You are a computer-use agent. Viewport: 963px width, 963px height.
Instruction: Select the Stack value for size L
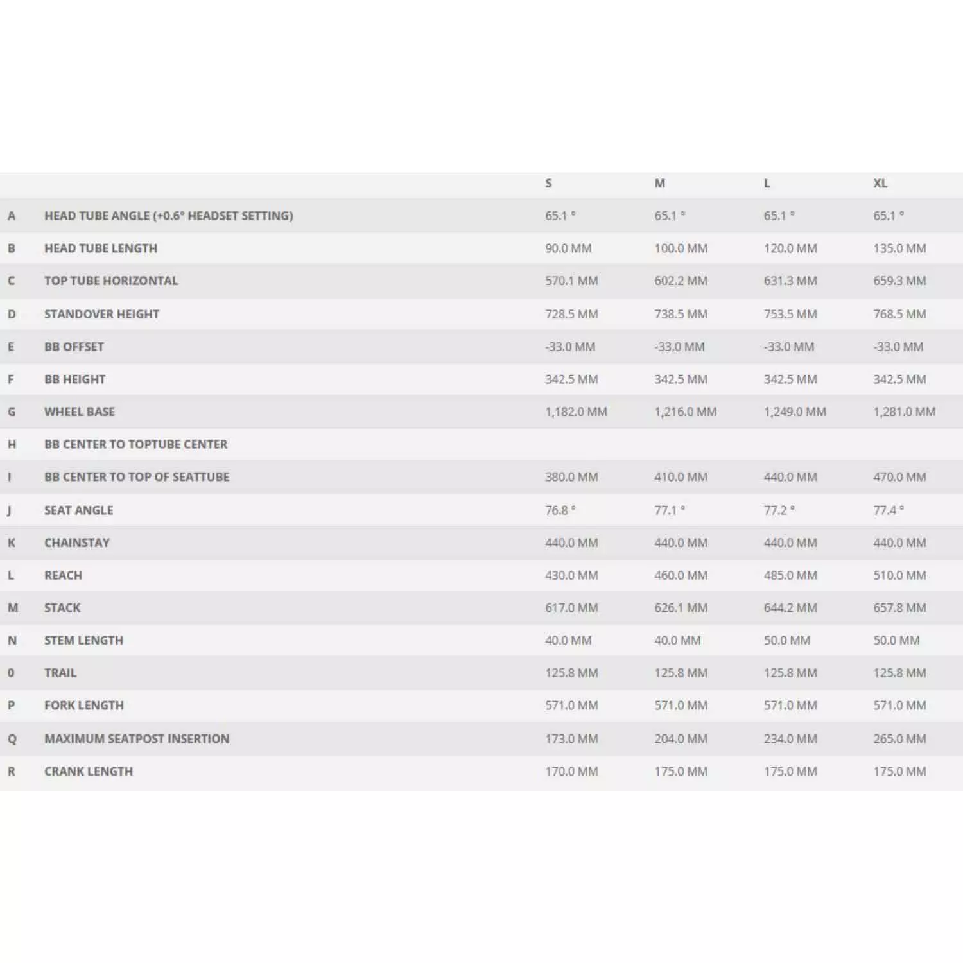[x=790, y=608]
